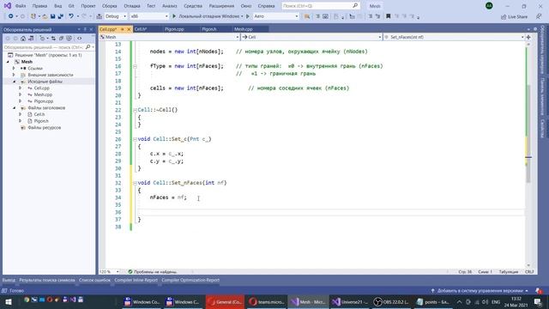Open the Вывод tab at bottom

tap(9, 281)
